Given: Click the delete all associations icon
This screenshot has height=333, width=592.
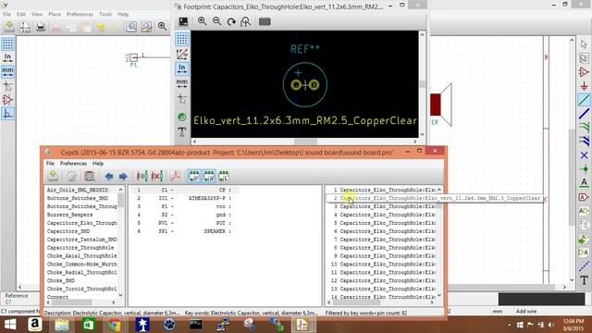Looking at the screenshot, I should pos(157,176).
